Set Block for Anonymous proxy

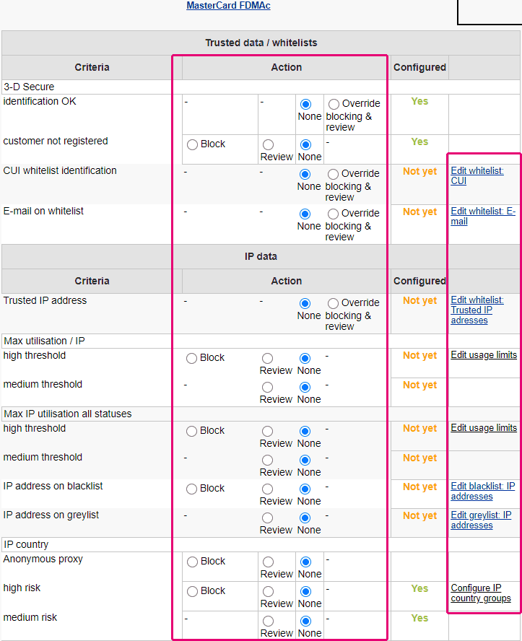coord(192,562)
